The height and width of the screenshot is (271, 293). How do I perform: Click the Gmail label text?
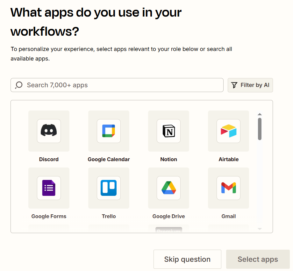pos(229,216)
